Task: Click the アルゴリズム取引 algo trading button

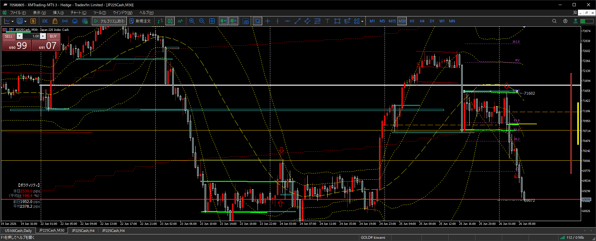Action: 109,21
